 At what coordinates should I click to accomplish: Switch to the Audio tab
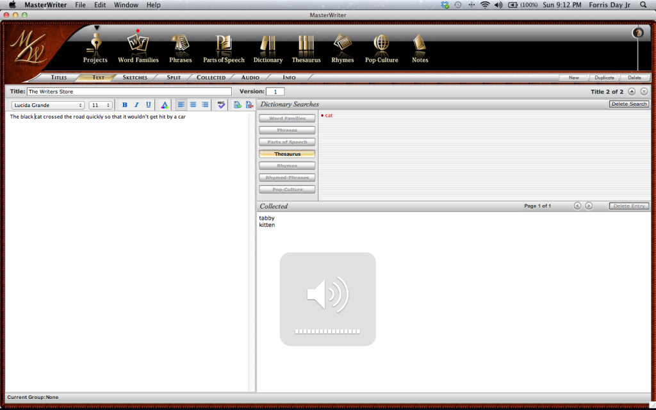(250, 77)
